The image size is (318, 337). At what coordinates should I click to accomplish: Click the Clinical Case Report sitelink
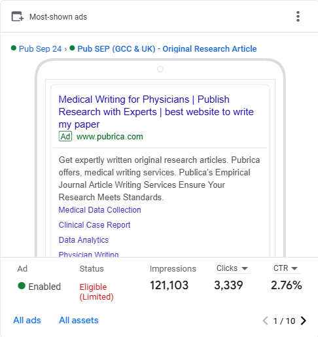(94, 225)
